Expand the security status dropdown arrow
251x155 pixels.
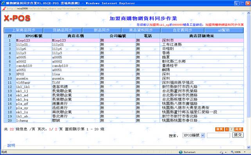tap(226, 152)
